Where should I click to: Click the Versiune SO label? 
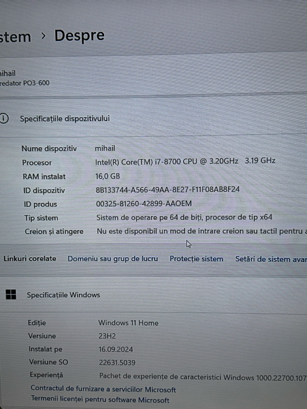tap(48, 362)
